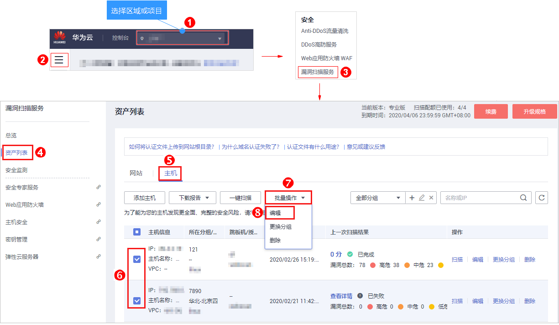Open link icon beside Web应用防火墙
This screenshot has width=559, height=325.
(x=98, y=204)
